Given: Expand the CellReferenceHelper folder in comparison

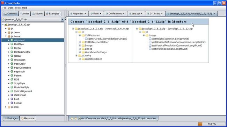Looking at the screenshot, I should pos(80,42).
